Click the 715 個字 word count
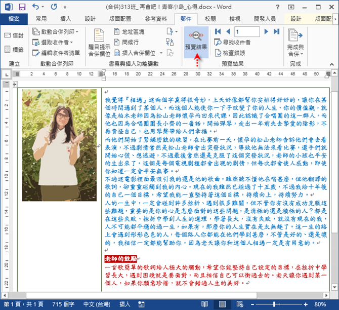 click(63, 304)
